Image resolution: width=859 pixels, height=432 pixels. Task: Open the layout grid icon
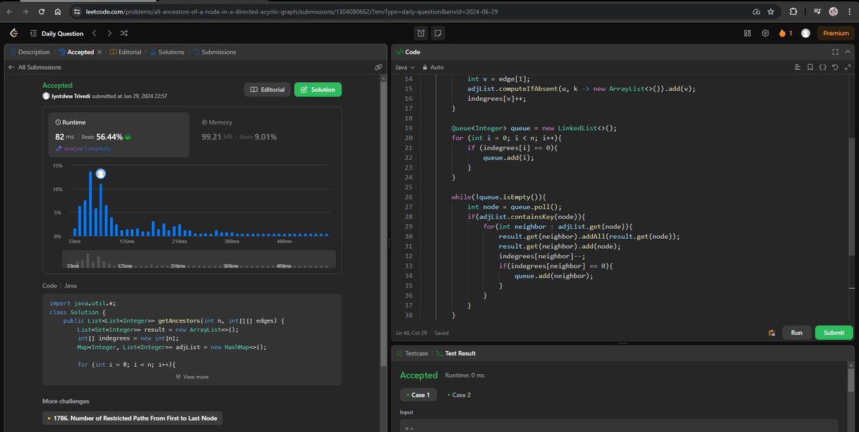[x=747, y=33]
